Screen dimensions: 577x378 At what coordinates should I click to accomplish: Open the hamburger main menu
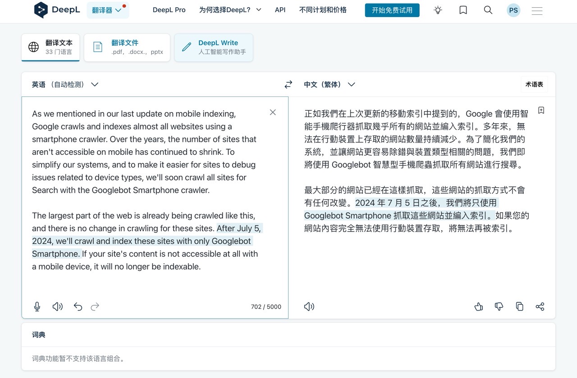pos(537,10)
